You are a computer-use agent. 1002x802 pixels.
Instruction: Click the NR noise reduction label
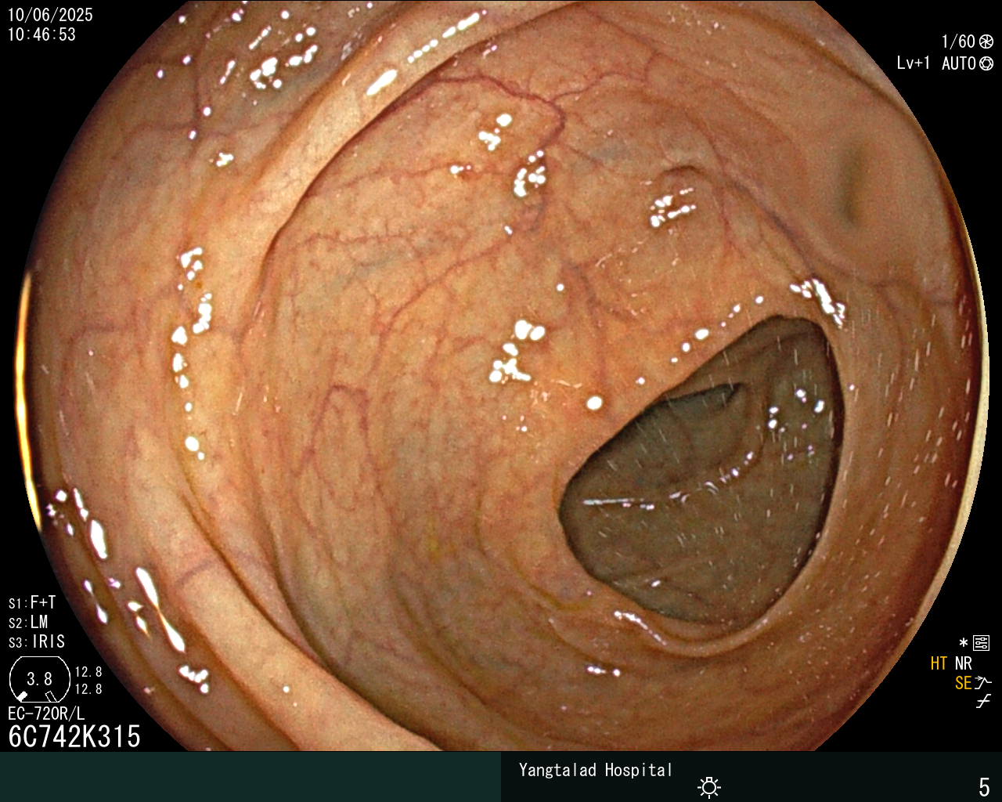pyautogui.click(x=963, y=663)
